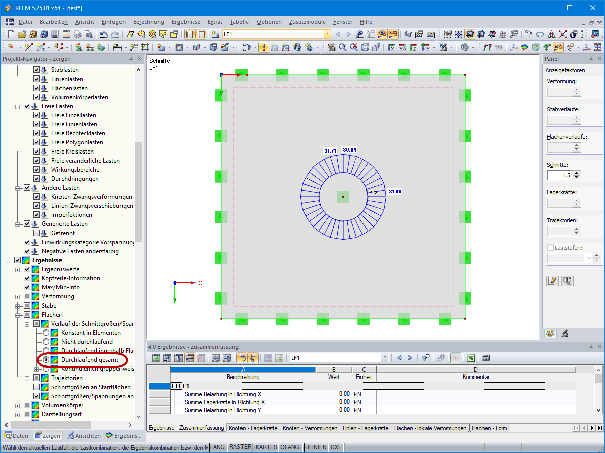
Task: Open panel edit icon with pencil
Action: [x=553, y=281]
